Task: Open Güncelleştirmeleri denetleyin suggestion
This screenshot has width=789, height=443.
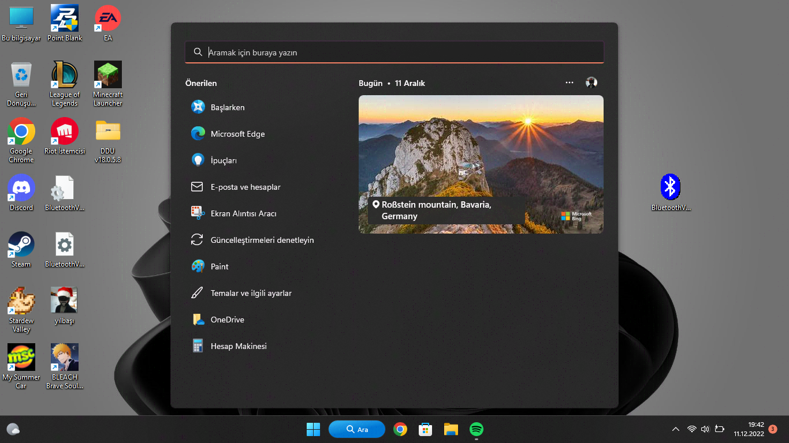Action: 262,240
